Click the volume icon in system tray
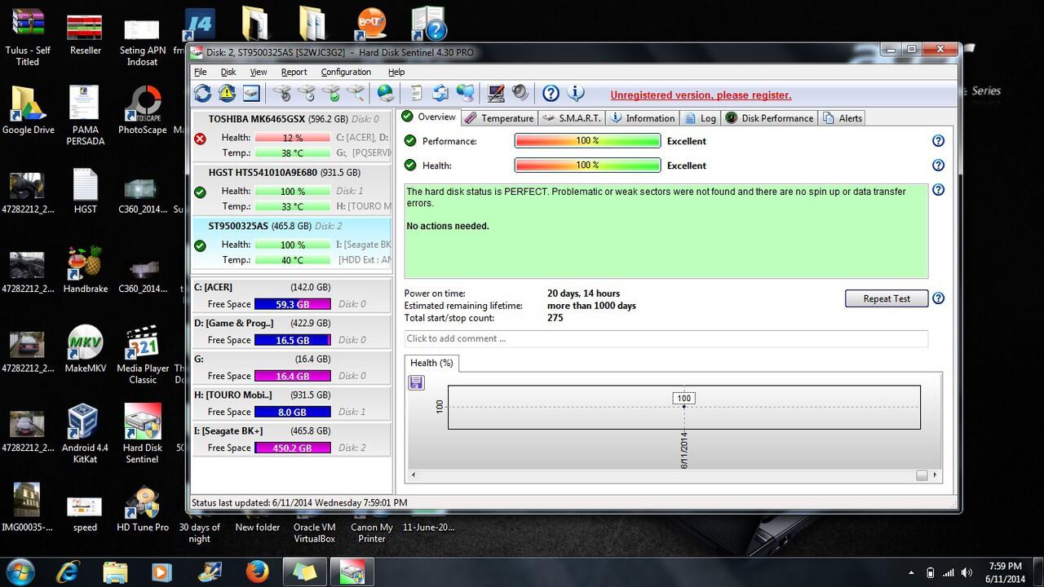 (x=967, y=572)
